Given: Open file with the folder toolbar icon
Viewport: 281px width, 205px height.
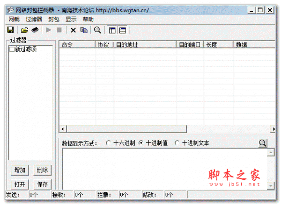Looking at the screenshot, I should 24,30.
